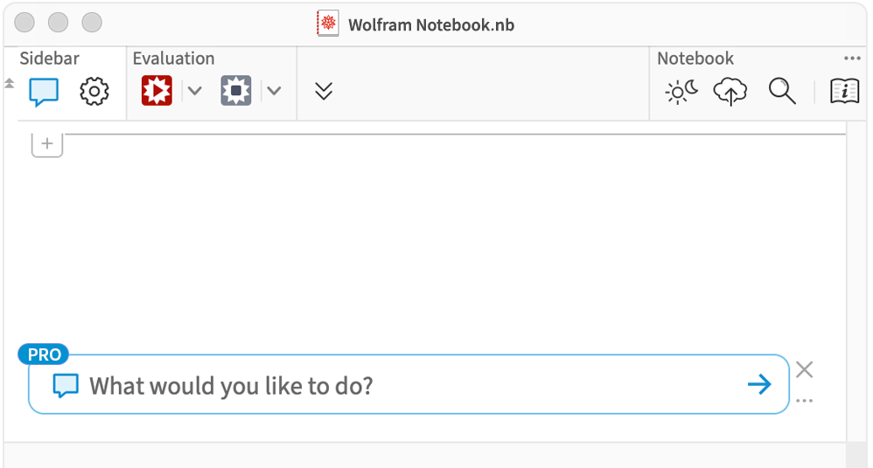Click the Sidebar section label

pyautogui.click(x=50, y=58)
